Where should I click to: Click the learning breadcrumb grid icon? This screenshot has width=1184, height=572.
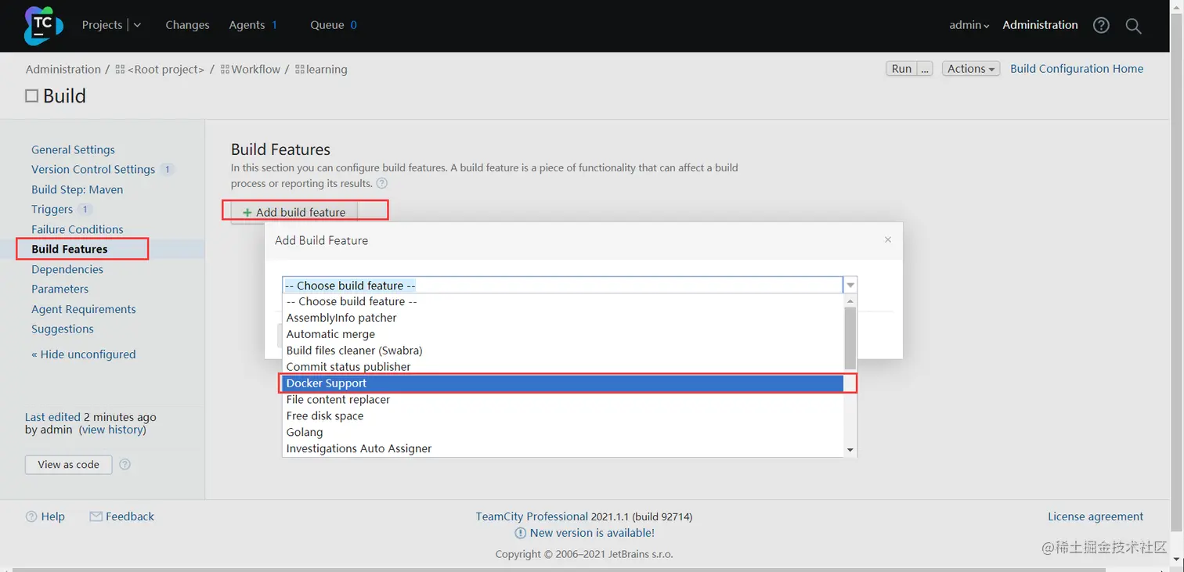(300, 70)
